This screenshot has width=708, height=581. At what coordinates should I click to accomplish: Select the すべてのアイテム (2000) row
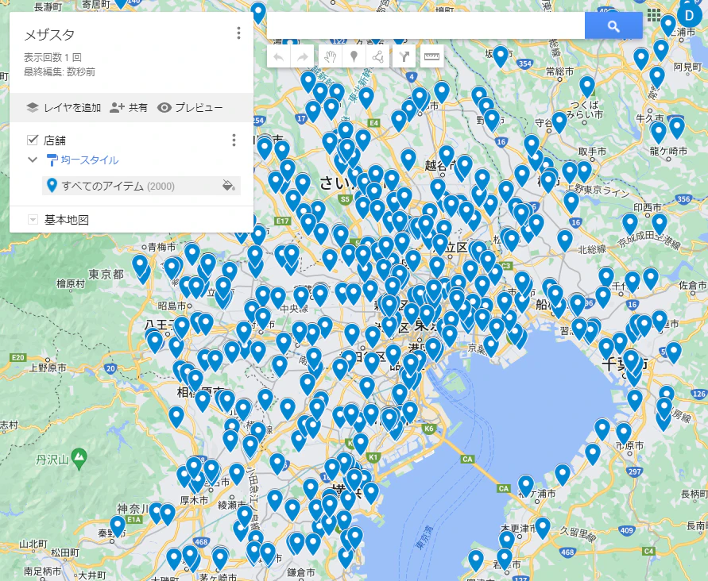(141, 186)
